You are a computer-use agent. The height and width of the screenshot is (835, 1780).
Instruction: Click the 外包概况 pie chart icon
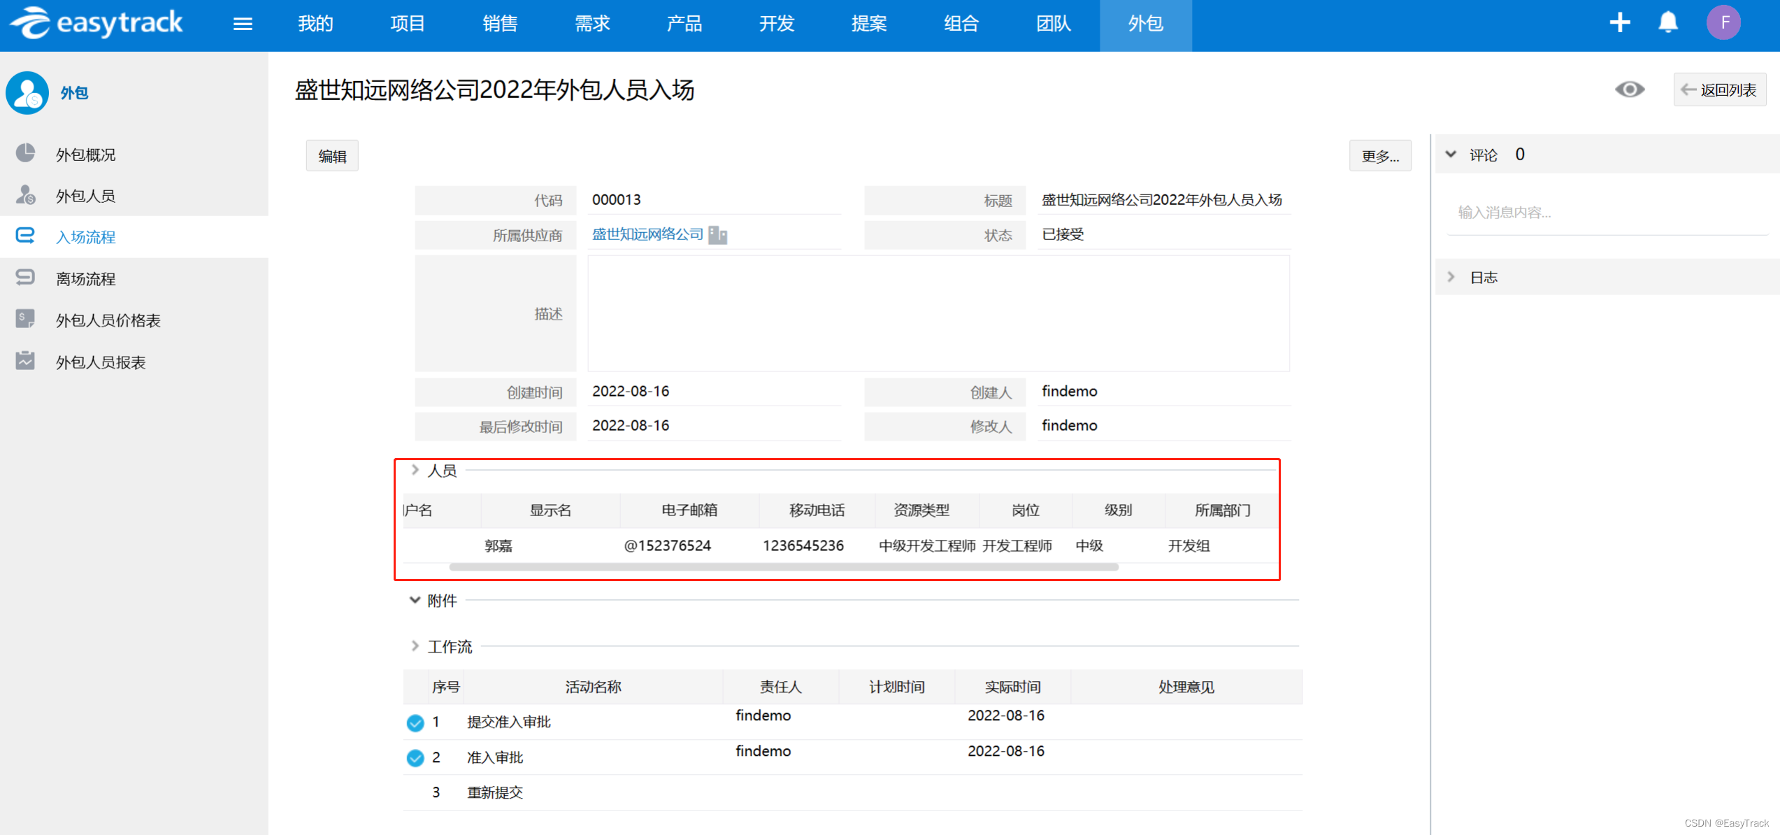point(25,153)
